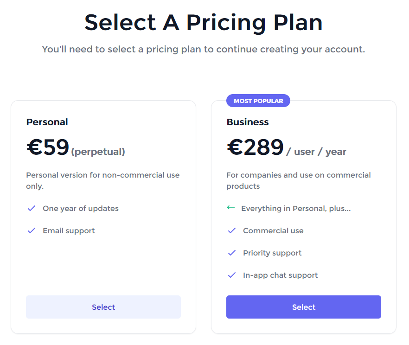
Task: Click the Select A Pricing Plan heading
Action: [x=204, y=22]
